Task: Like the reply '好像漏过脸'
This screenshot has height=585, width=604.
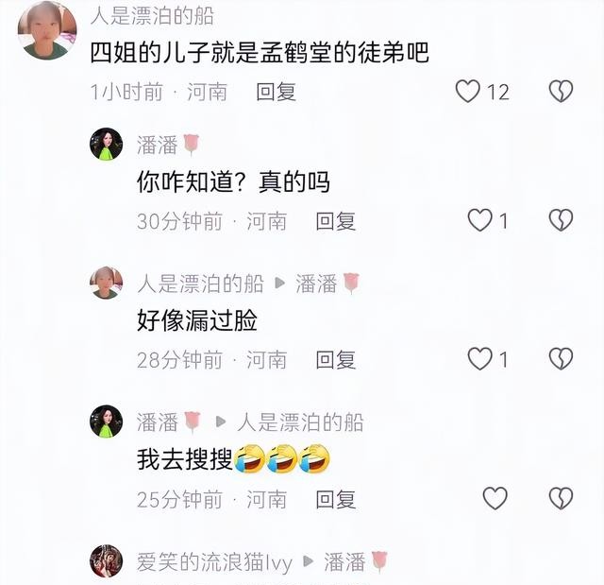Action: (x=480, y=358)
